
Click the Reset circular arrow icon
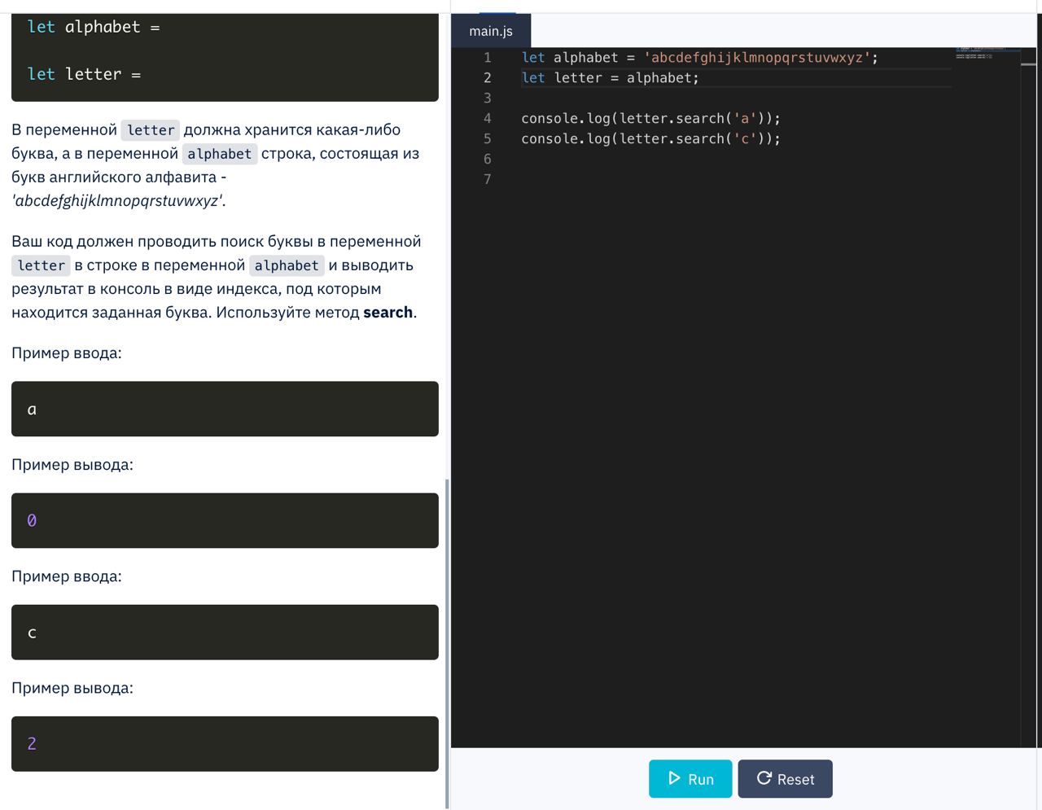(x=764, y=778)
